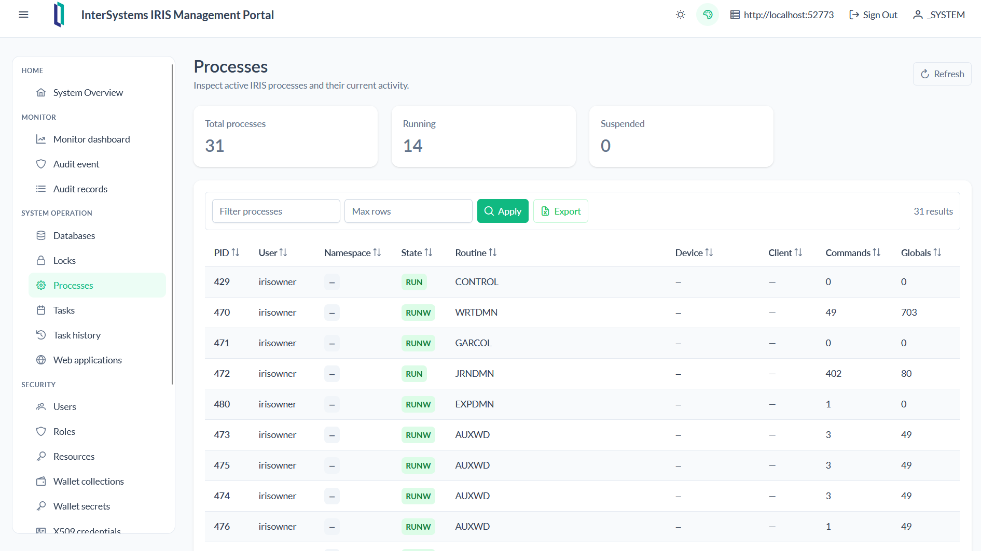Open Wallet collections page
The width and height of the screenshot is (981, 551).
pyautogui.click(x=97, y=482)
